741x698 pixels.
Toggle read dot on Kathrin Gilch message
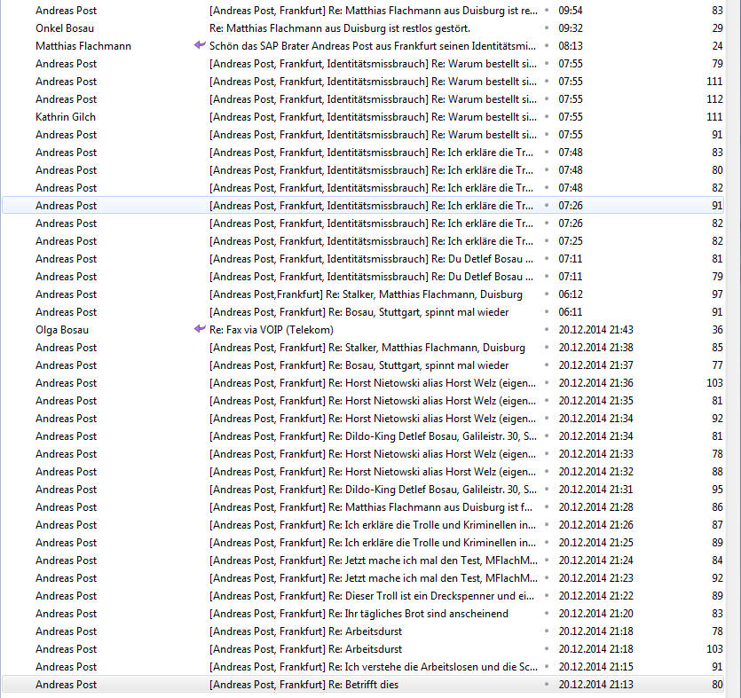click(x=547, y=117)
